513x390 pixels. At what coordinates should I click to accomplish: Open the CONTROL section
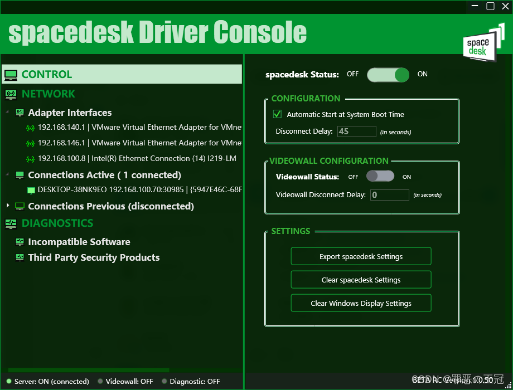(122, 74)
